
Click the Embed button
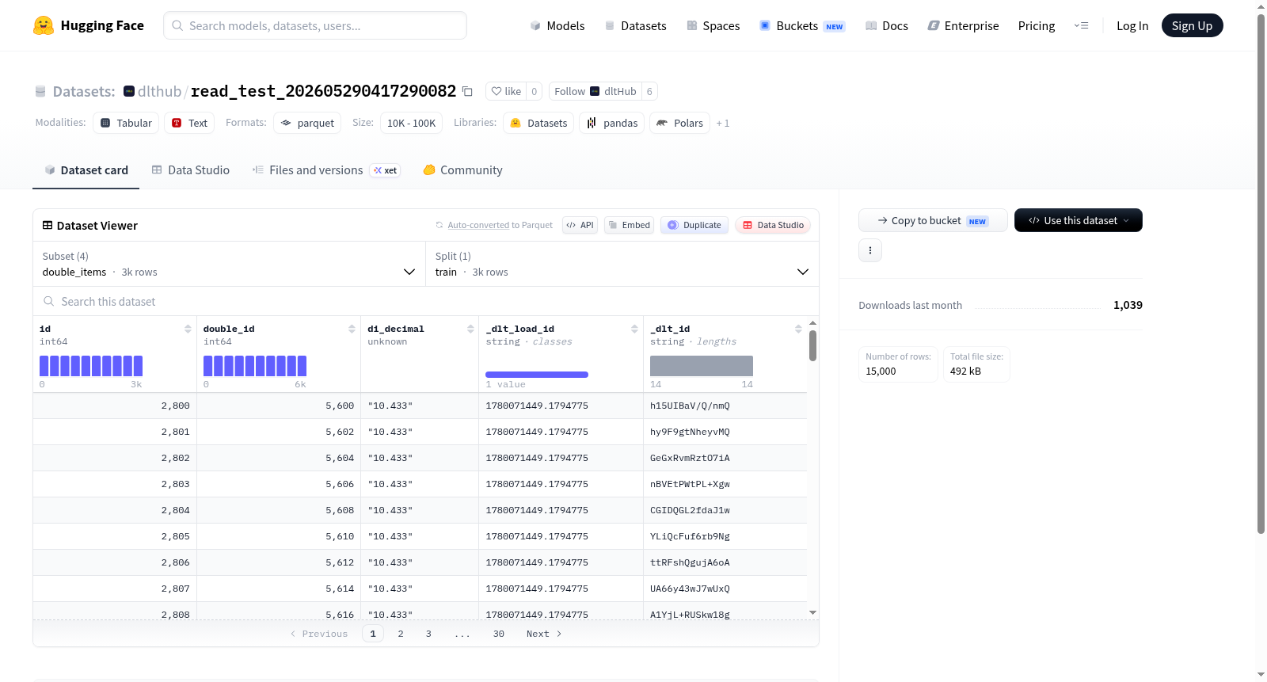(x=630, y=225)
